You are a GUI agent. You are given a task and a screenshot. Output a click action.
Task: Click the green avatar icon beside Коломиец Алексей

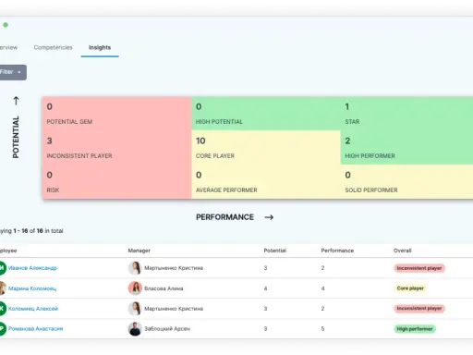click(3, 309)
